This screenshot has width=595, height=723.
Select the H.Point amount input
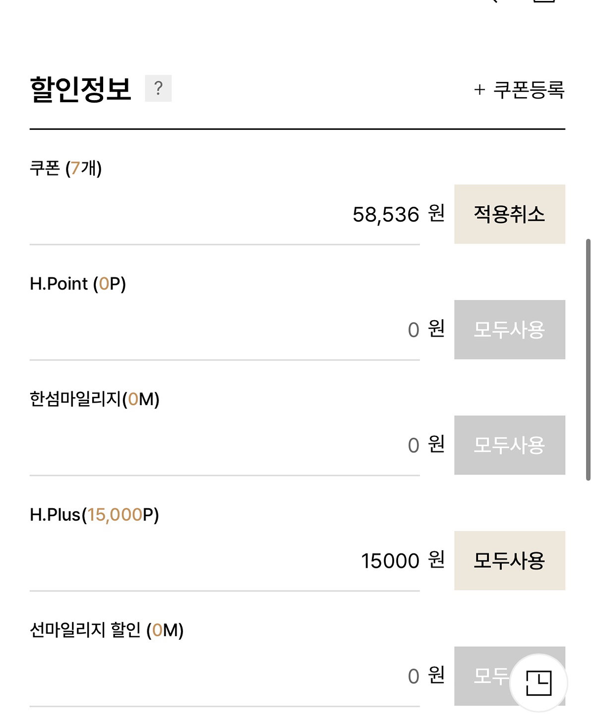click(225, 330)
